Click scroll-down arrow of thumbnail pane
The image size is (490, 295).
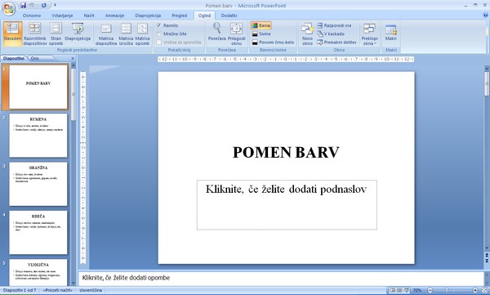coord(73,283)
